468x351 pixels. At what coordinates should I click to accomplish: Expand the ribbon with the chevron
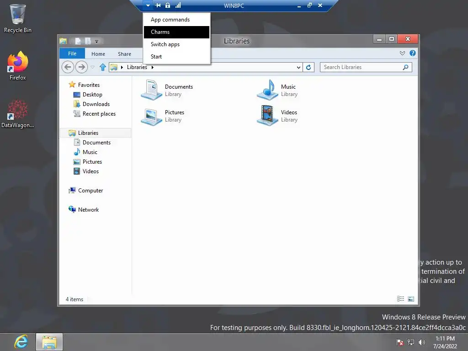click(402, 53)
